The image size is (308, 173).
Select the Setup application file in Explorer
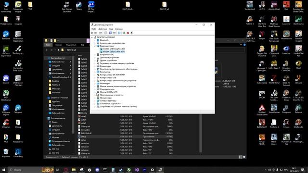83,136
